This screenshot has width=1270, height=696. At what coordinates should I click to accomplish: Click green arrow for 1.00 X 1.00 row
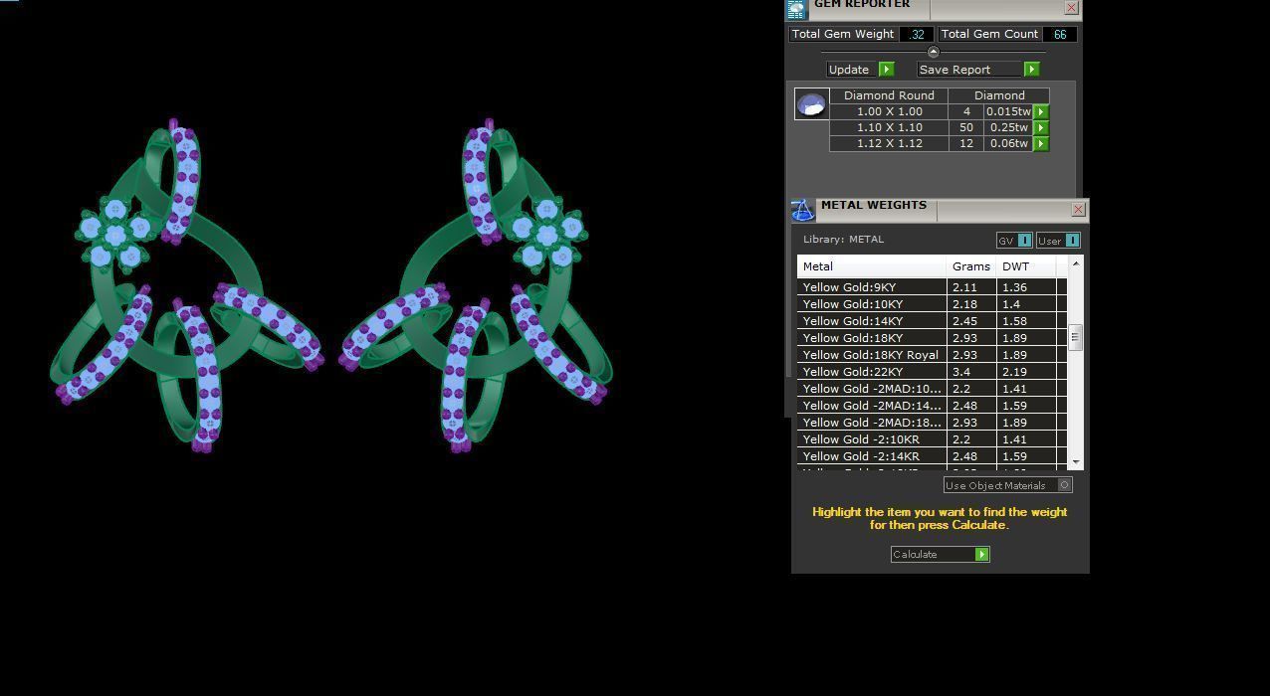click(1041, 112)
